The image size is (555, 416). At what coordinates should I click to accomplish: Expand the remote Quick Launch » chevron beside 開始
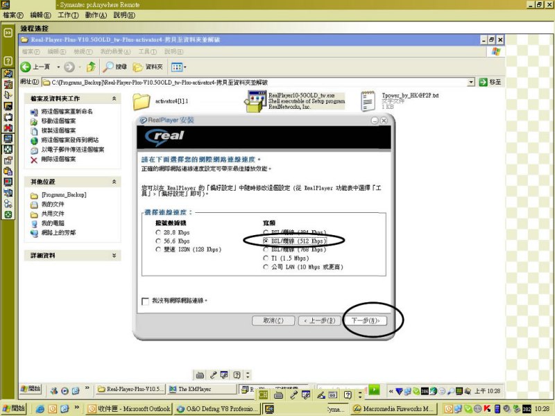(x=87, y=388)
